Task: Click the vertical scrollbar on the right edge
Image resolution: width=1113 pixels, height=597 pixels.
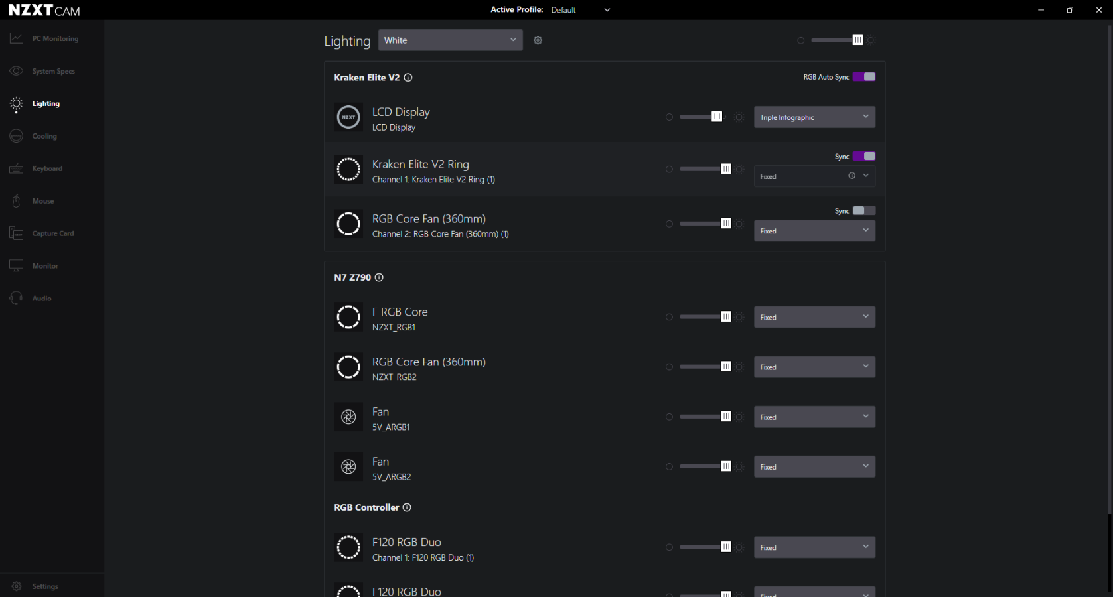Action: point(1109,265)
